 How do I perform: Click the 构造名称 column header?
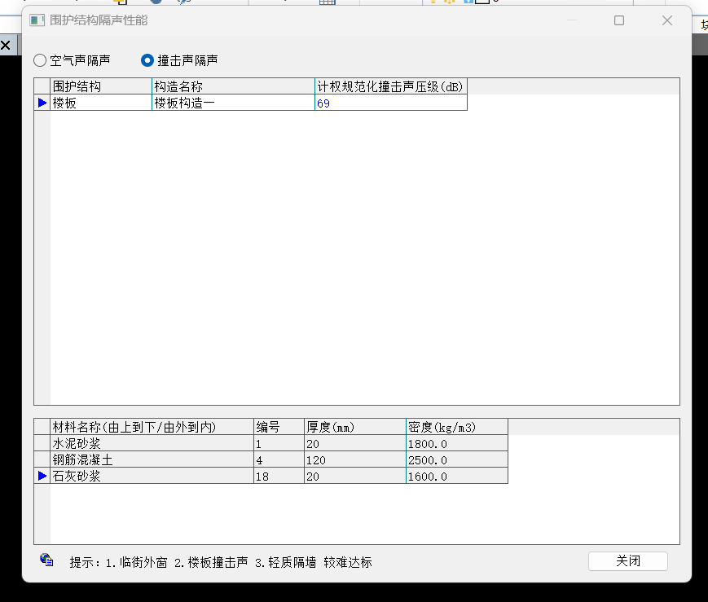coord(233,86)
